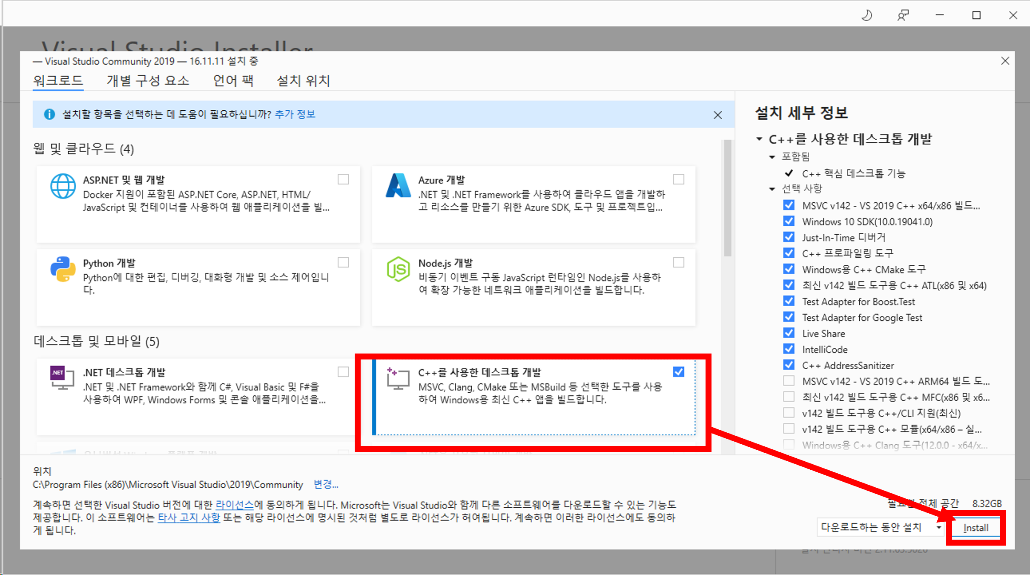Click the feedback person icon in title bar
Screen dimensions: 1030x575
[x=903, y=16]
